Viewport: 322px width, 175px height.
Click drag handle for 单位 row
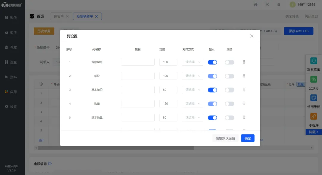[x=244, y=76]
